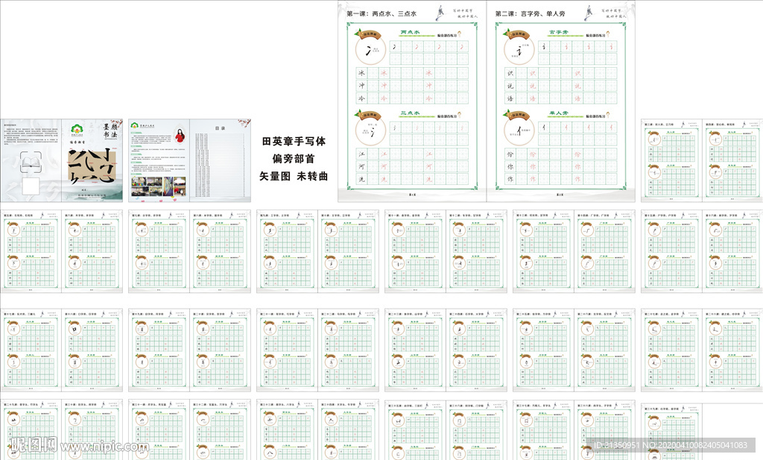Click the black 冷 character in practice grid
The image size is (763, 460).
[x=361, y=98]
